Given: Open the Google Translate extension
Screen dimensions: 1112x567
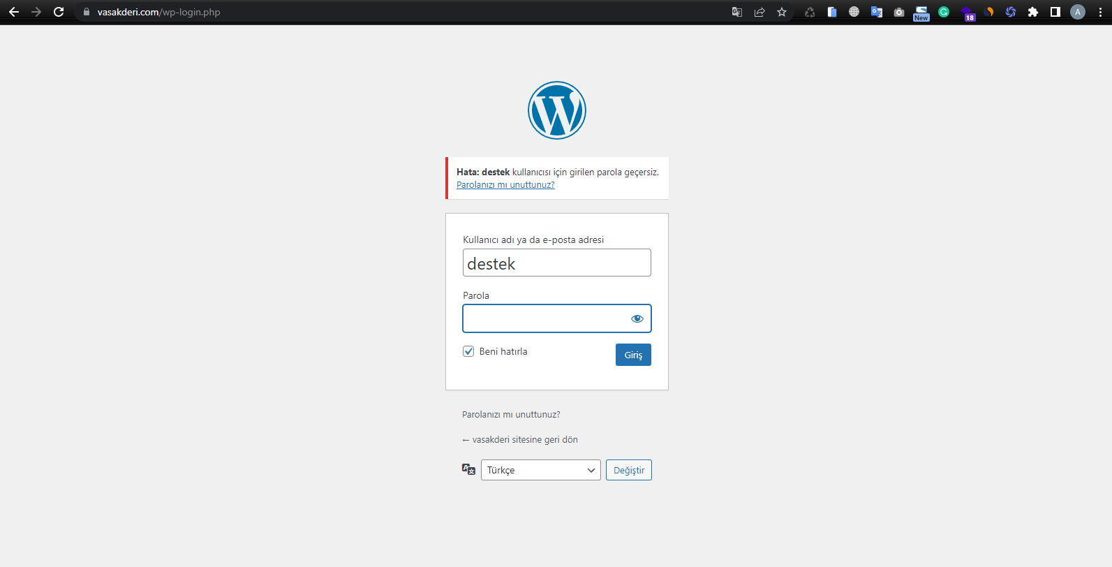Looking at the screenshot, I should (x=877, y=12).
